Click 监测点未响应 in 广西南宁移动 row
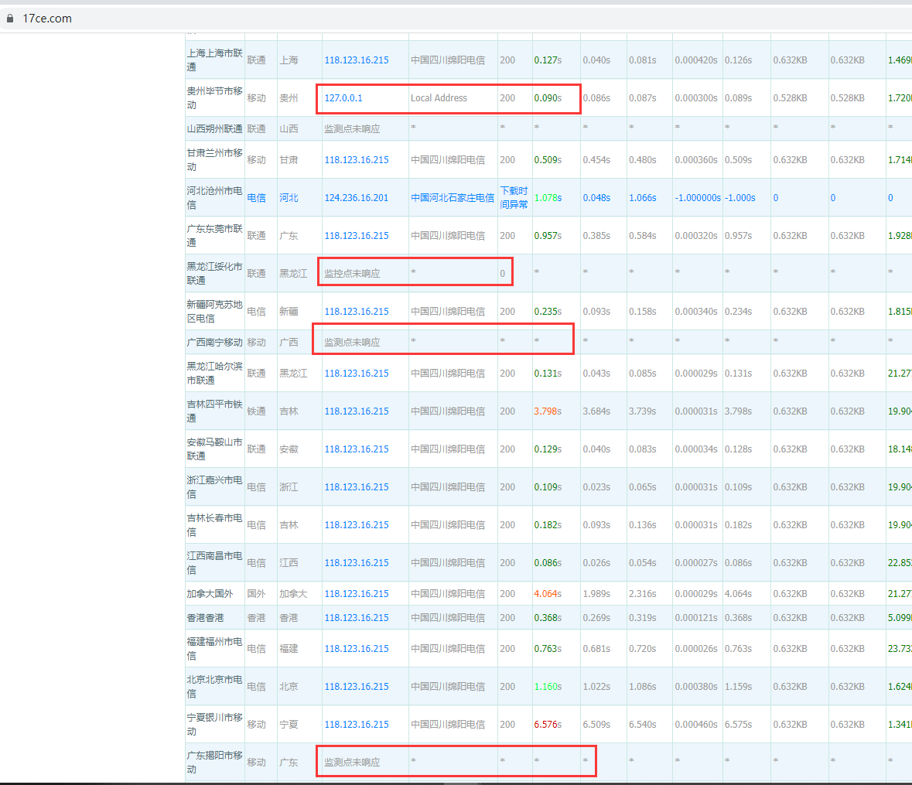Viewport: 912px width, 785px height. point(352,343)
